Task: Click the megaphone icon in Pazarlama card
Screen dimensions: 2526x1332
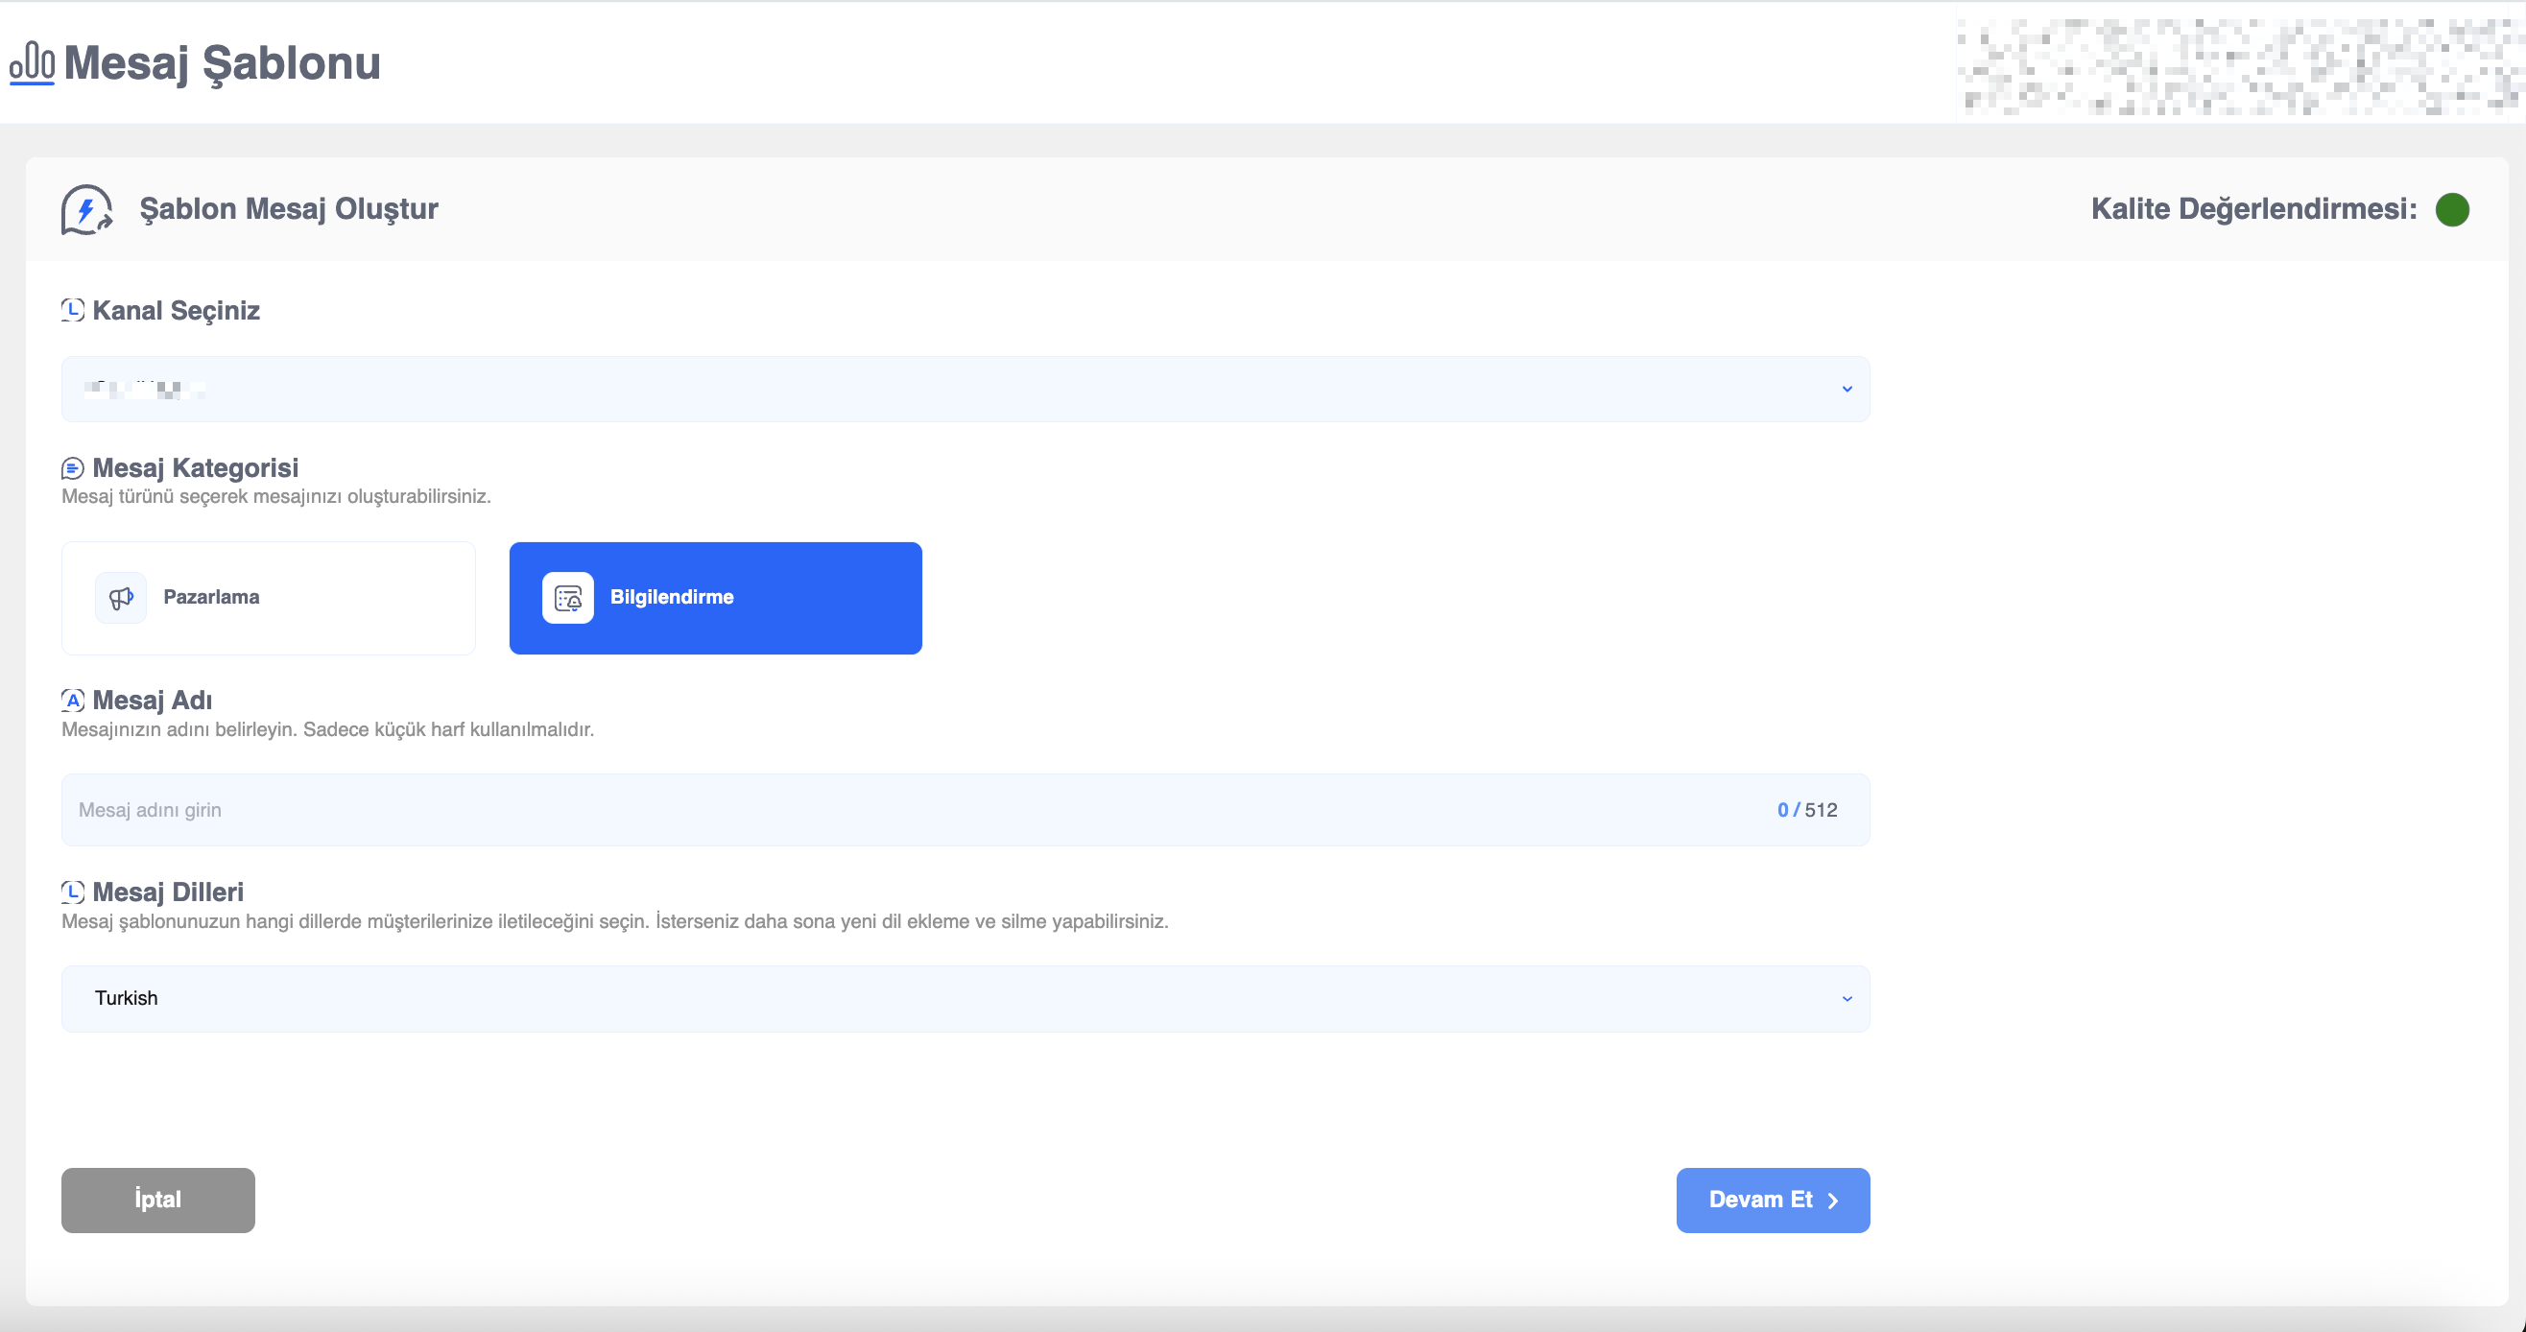Action: (x=121, y=597)
